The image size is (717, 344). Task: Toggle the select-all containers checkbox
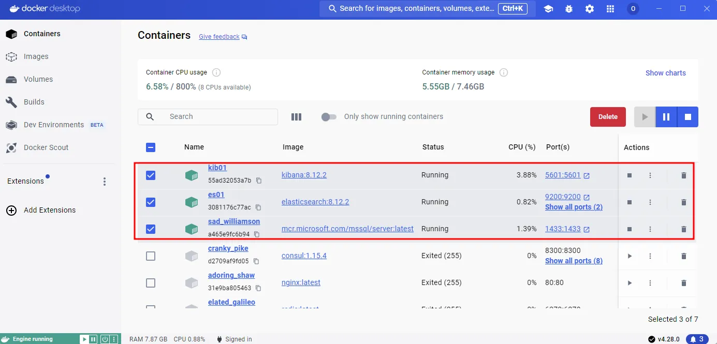pyautogui.click(x=151, y=147)
